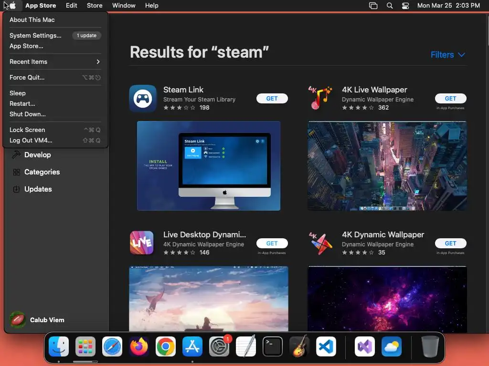Click the Steam Link rating count 198

click(204, 108)
